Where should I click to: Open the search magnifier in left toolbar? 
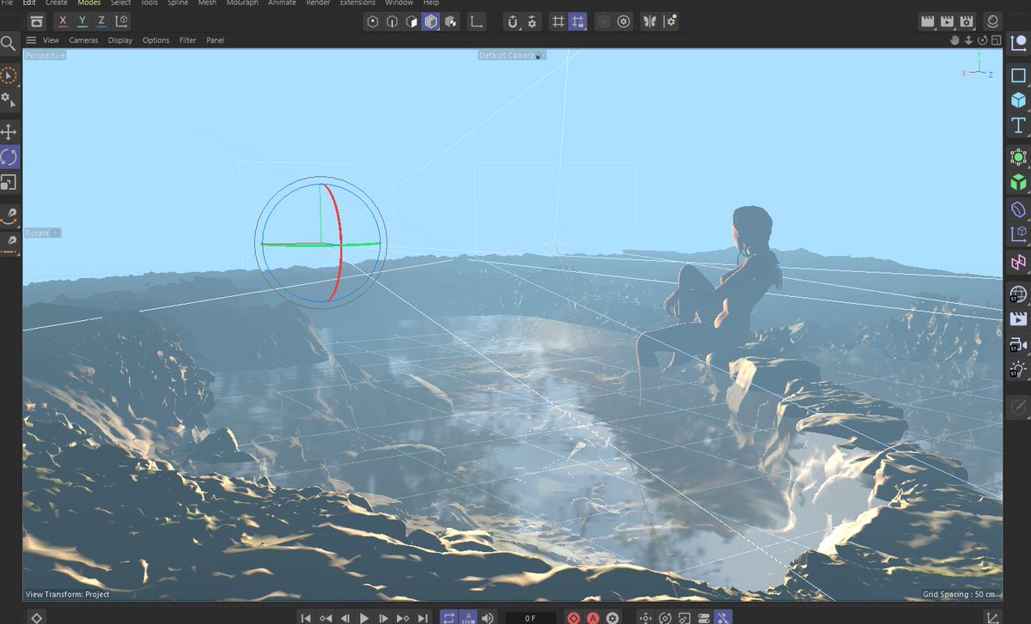click(9, 43)
